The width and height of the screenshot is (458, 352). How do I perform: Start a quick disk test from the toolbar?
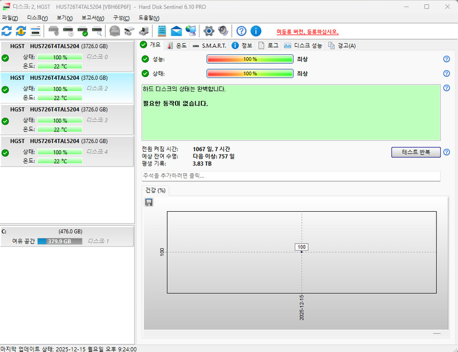click(x=84, y=31)
